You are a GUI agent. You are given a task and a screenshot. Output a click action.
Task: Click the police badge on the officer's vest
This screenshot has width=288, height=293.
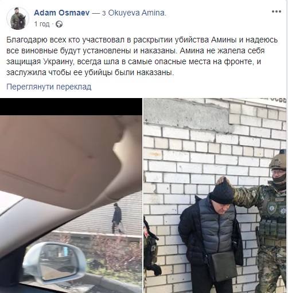(x=273, y=208)
